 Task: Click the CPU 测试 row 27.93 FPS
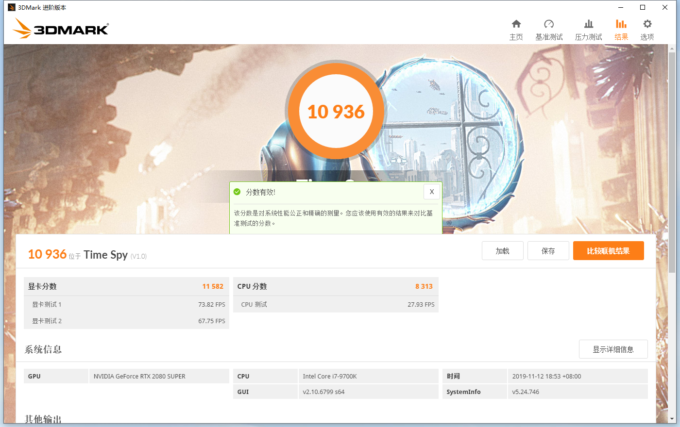point(336,304)
